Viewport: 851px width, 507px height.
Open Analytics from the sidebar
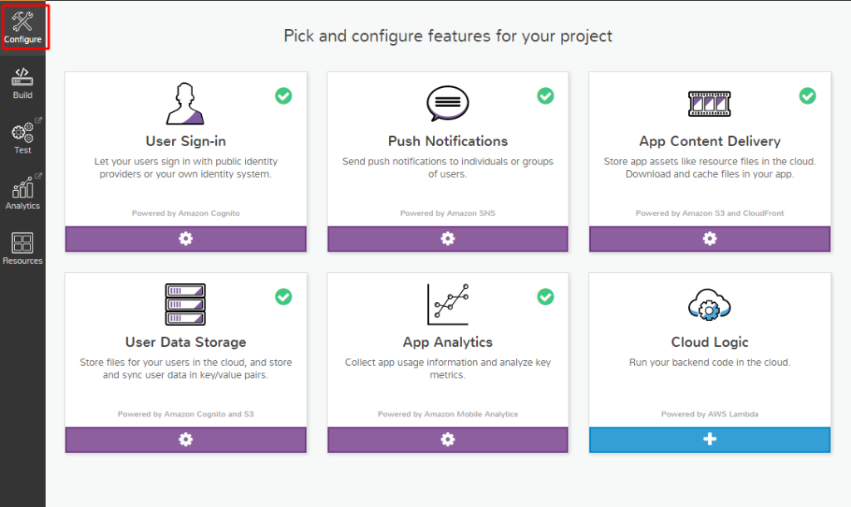tap(22, 191)
